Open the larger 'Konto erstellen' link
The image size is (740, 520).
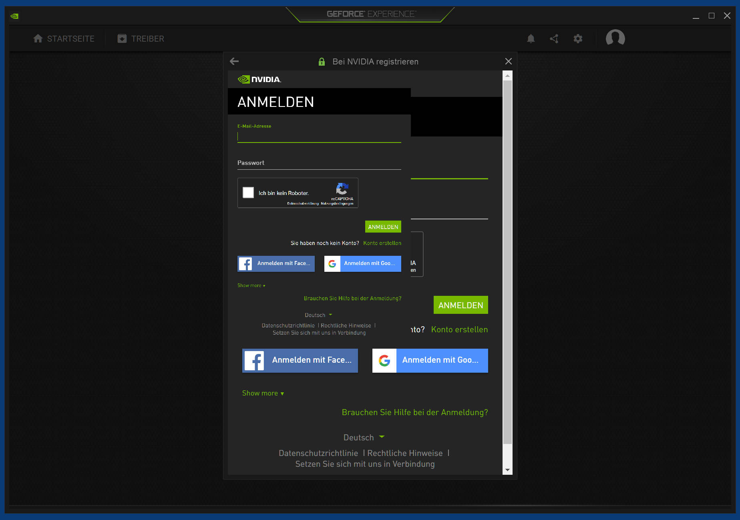[x=460, y=329]
